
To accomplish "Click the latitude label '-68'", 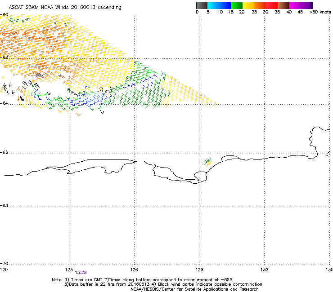I will click(4, 205).
